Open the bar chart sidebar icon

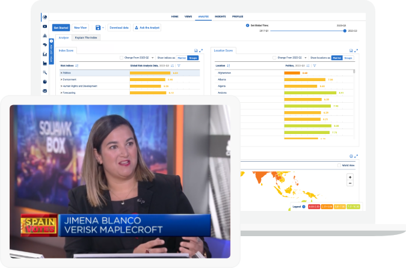tap(45, 54)
